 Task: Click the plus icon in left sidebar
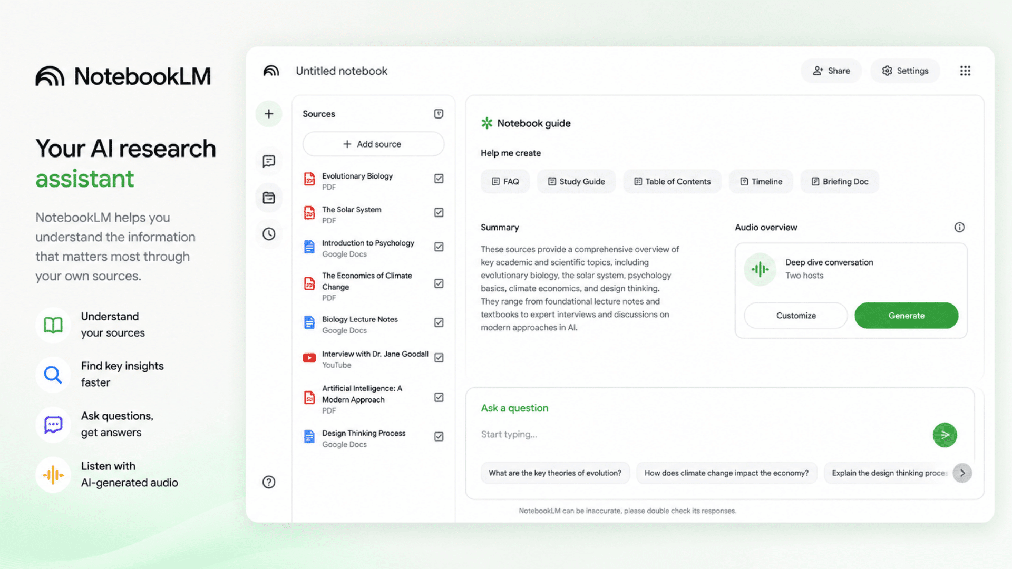coord(269,114)
